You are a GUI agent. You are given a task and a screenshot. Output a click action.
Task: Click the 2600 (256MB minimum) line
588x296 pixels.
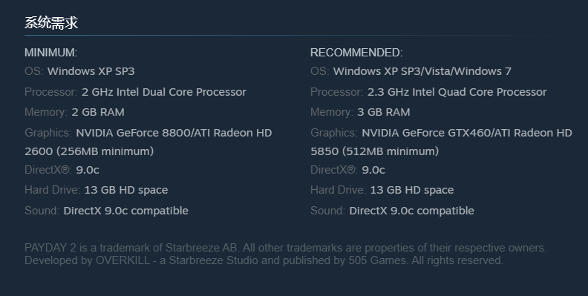[x=89, y=151]
